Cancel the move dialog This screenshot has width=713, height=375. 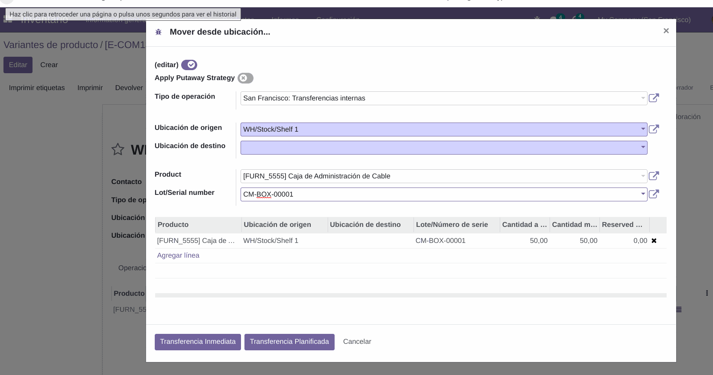point(357,342)
